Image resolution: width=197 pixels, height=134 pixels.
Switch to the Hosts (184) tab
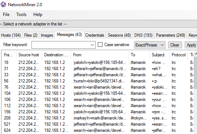point(11,35)
